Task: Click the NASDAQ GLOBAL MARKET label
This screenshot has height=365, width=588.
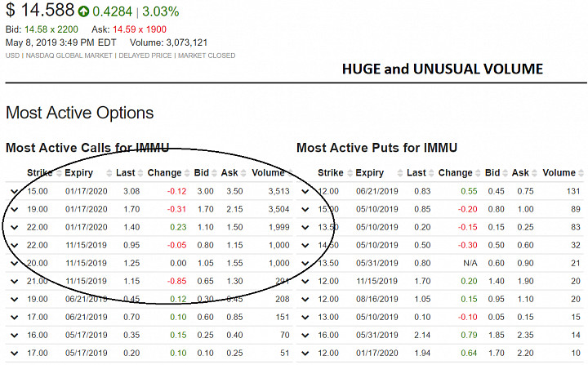Action: point(69,56)
